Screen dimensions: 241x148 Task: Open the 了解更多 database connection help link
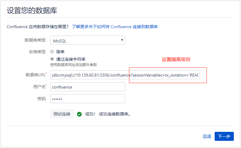115,27
